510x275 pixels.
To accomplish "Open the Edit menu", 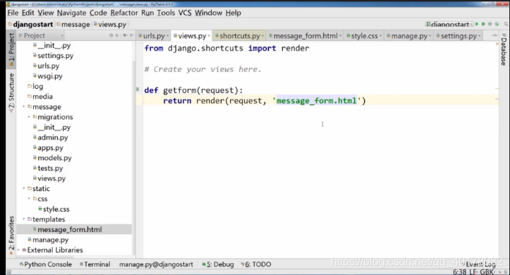I will pos(28,13).
